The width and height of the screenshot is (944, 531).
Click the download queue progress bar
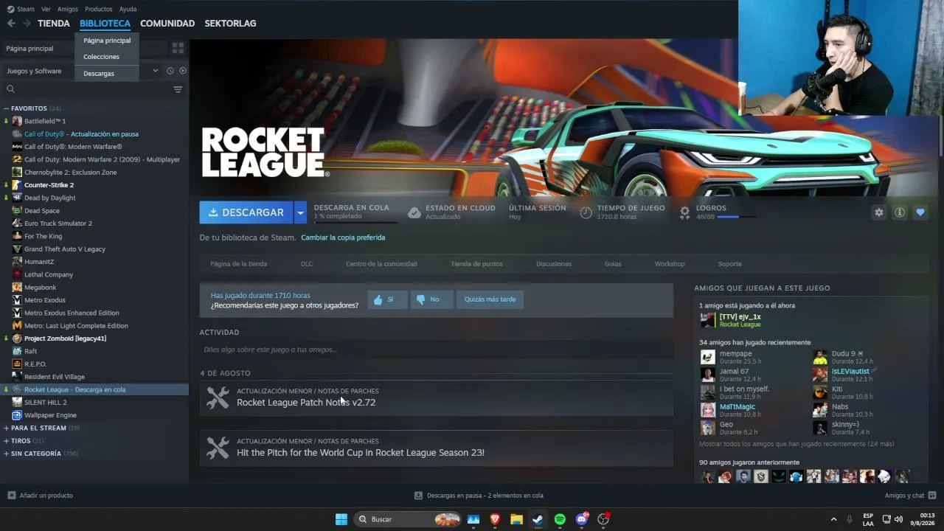pos(355,222)
